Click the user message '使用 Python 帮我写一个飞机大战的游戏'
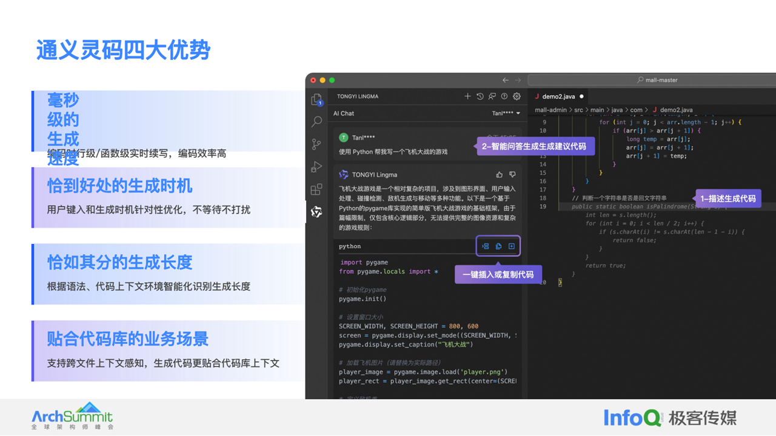The height and width of the screenshot is (436, 776). pos(393,151)
